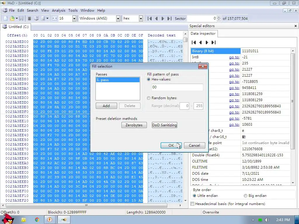The height and width of the screenshot is (224, 299).
Task: Click the HxD application menu icon beside File
Action: pyautogui.click(x=5, y=10)
